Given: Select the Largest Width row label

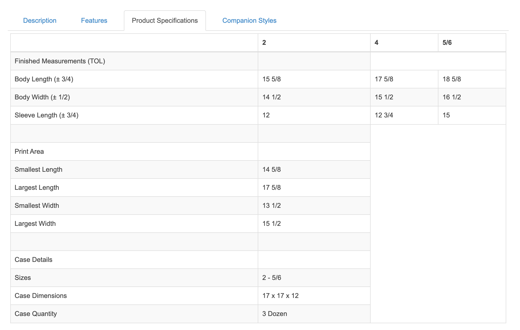Looking at the screenshot, I should 35,224.
